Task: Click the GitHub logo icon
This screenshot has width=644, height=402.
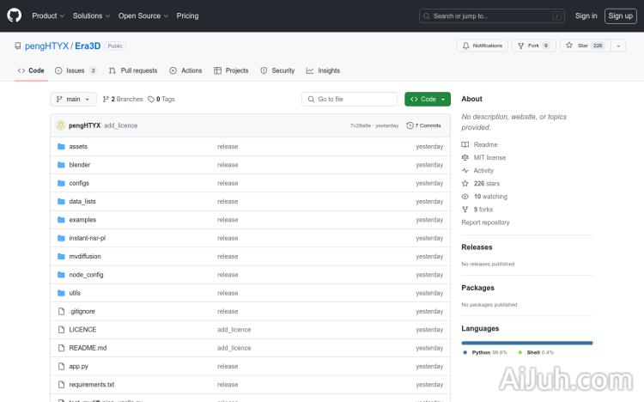Action: click(x=15, y=15)
